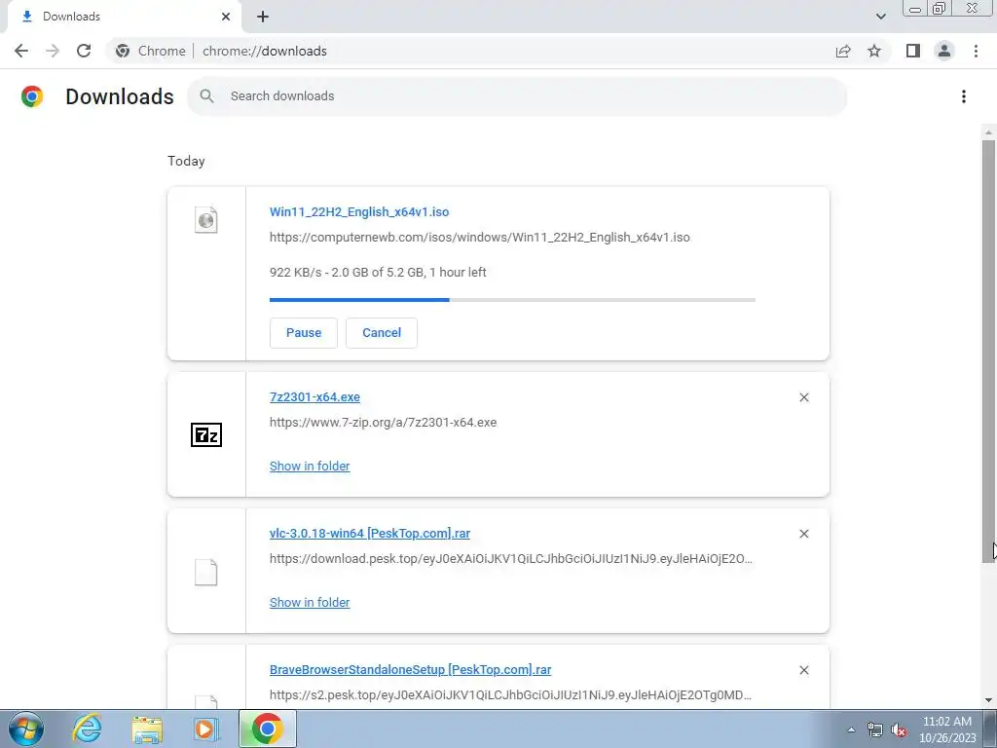Screen dimensions: 997x748
Task: Pause the Win11 ISO download
Action: [304, 333]
